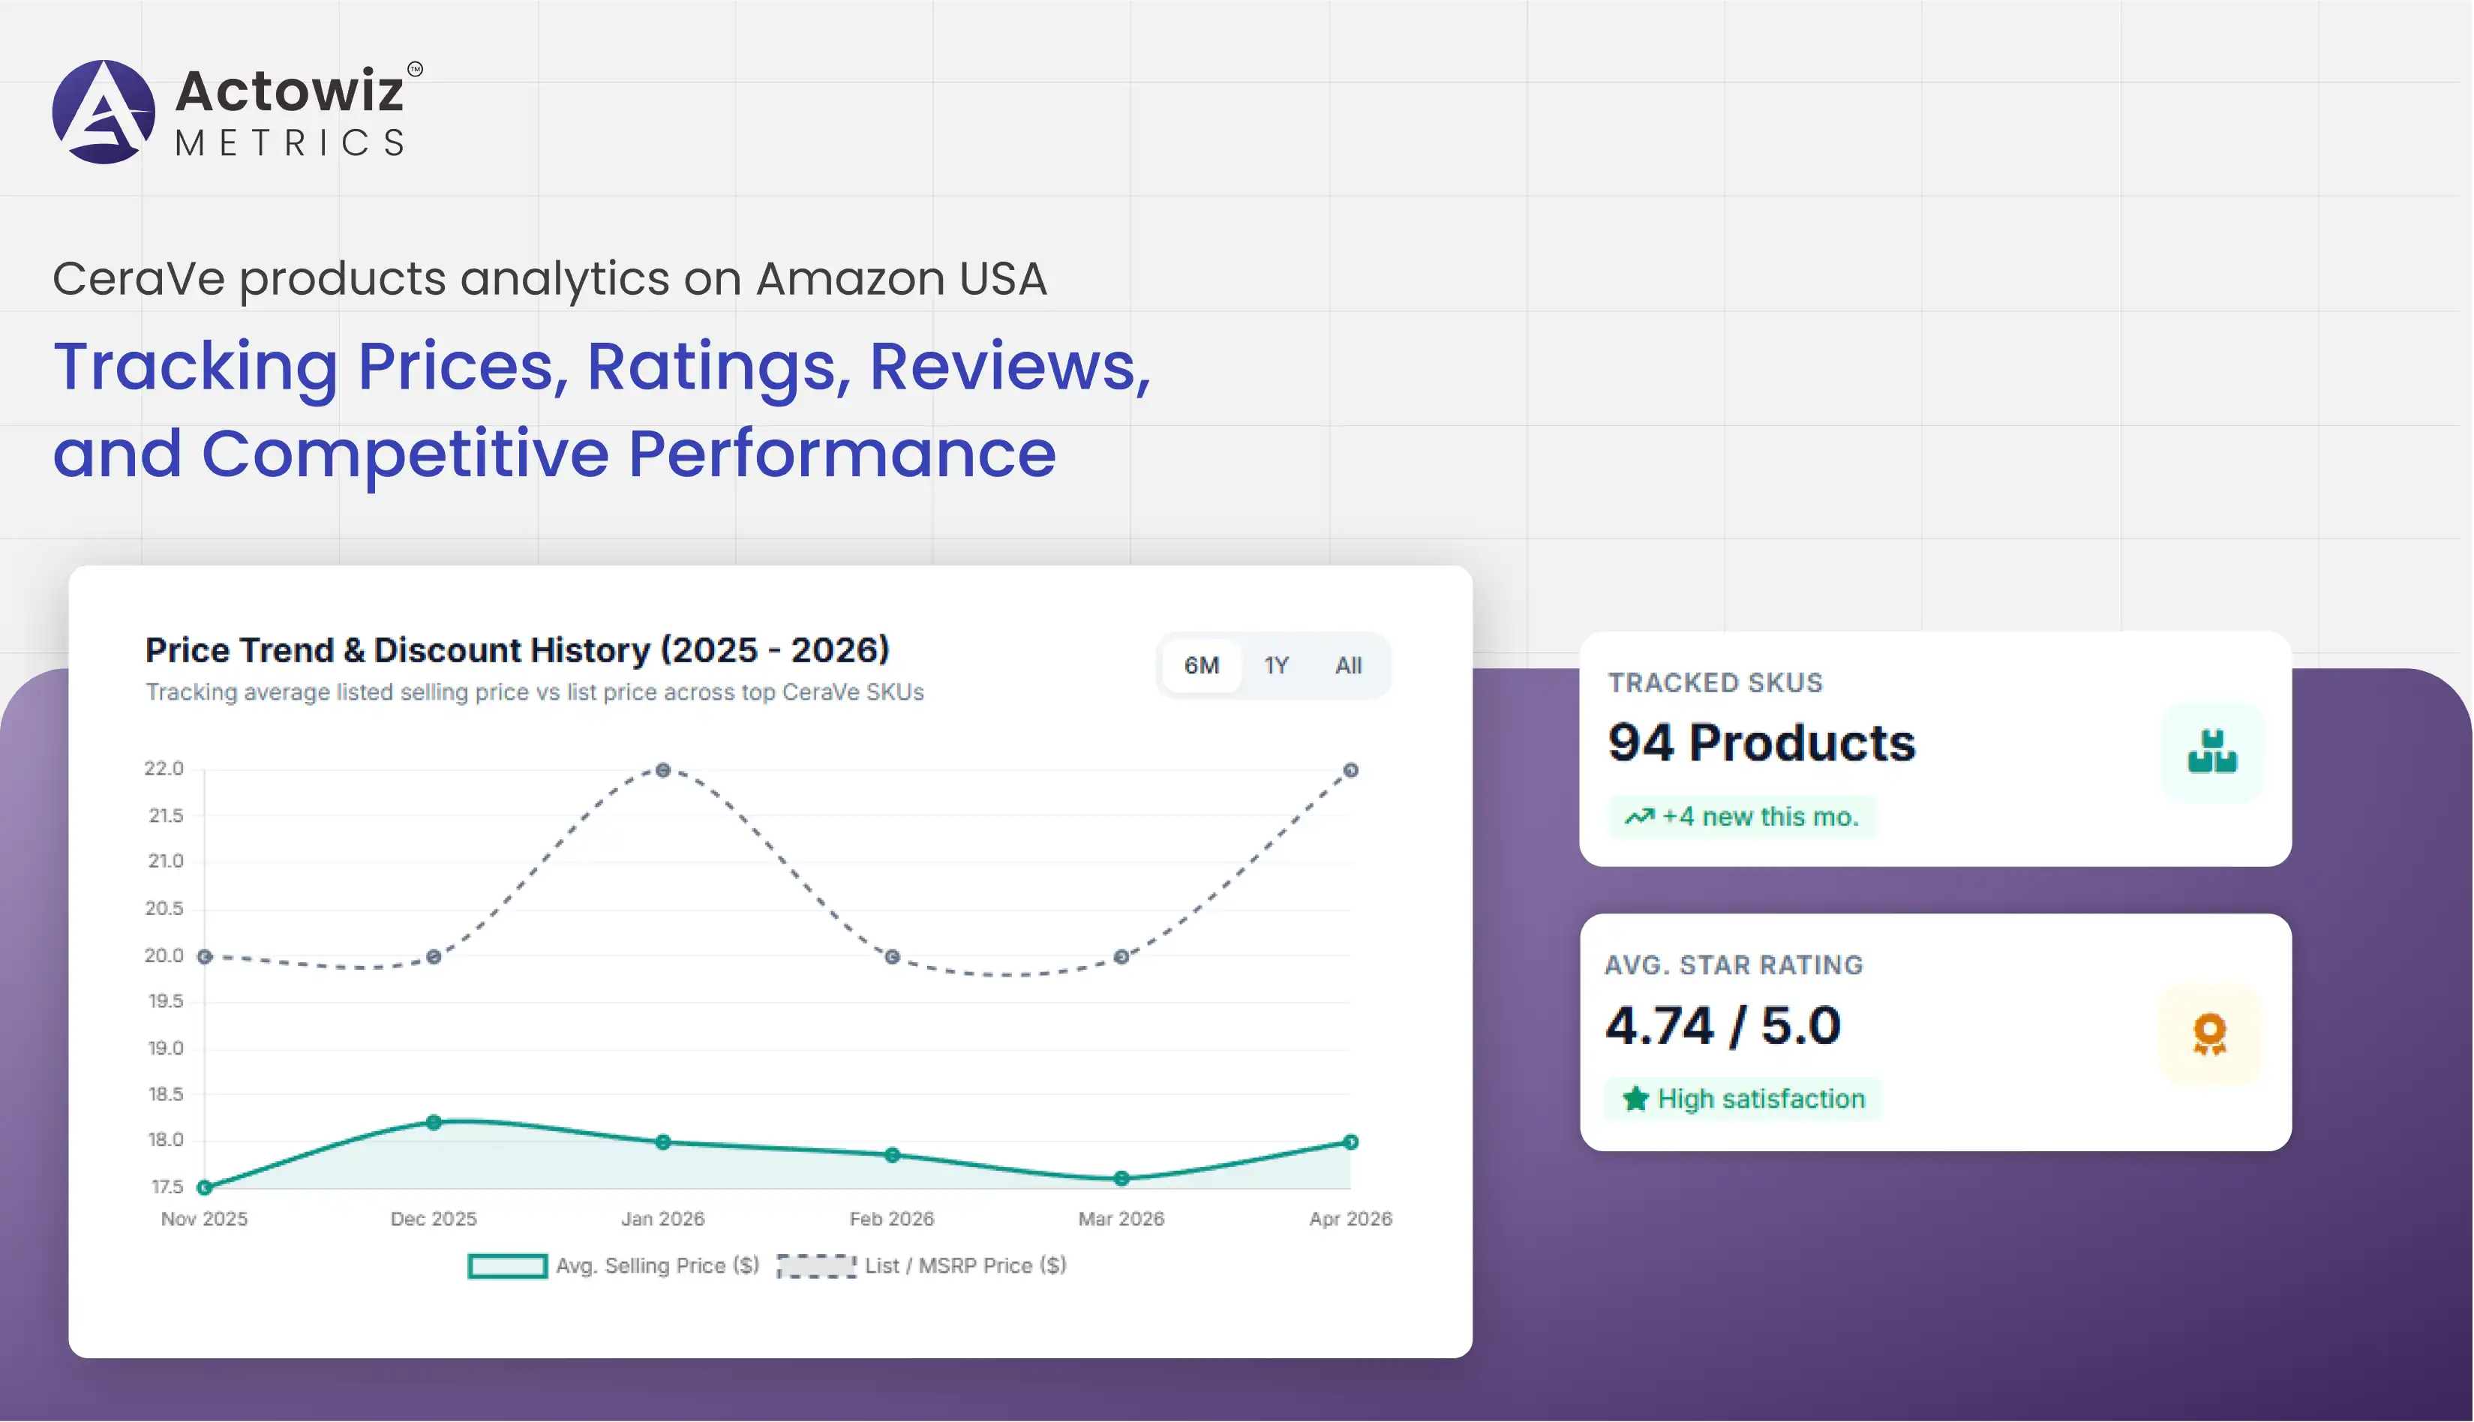This screenshot has height=1422, width=2474.
Task: Click the chart subtitle about top CeraVe SKUs
Action: click(x=534, y=692)
